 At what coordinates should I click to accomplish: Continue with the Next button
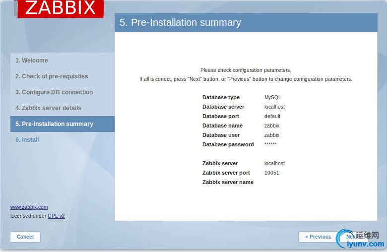(353, 237)
